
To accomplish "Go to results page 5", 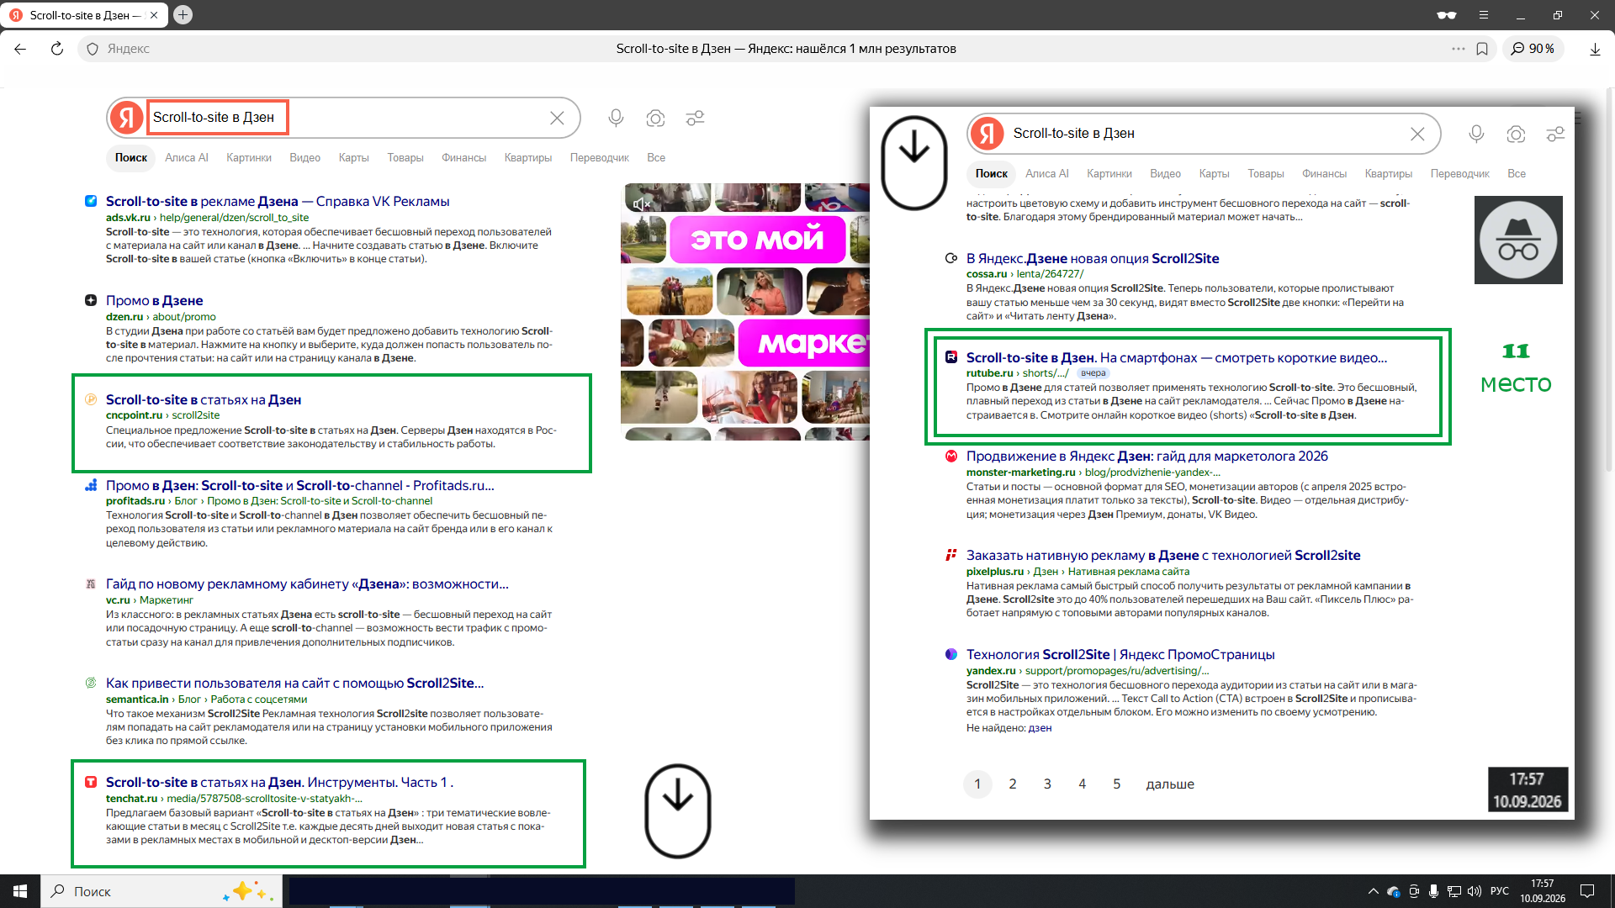I will (1117, 784).
